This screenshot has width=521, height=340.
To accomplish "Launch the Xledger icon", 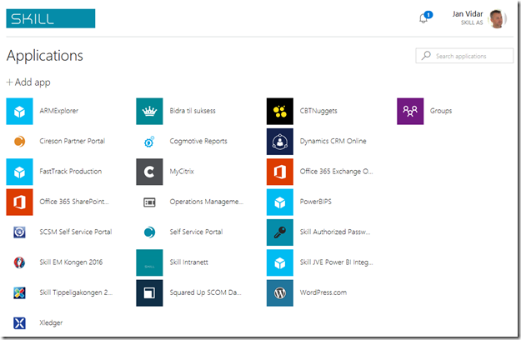I will 19,323.
